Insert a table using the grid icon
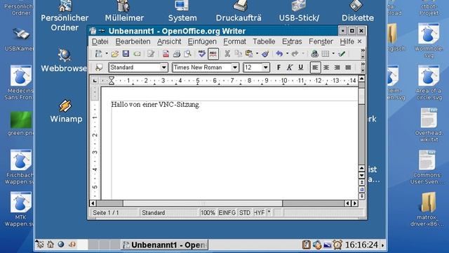Viewport: 449px width, 253px height. tap(326, 54)
